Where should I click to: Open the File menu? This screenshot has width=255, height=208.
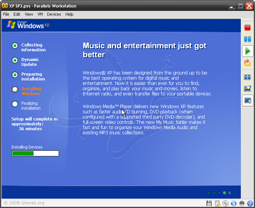pos(6,14)
